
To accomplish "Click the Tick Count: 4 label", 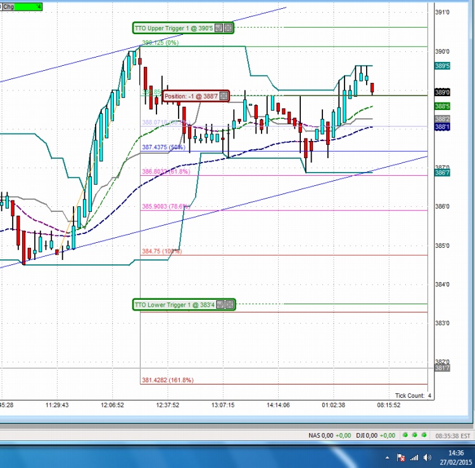I will click(413, 395).
